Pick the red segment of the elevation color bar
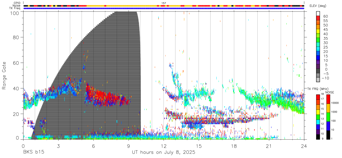Image resolution: width=342 pixels, height=158 pixels. (x=318, y=18)
